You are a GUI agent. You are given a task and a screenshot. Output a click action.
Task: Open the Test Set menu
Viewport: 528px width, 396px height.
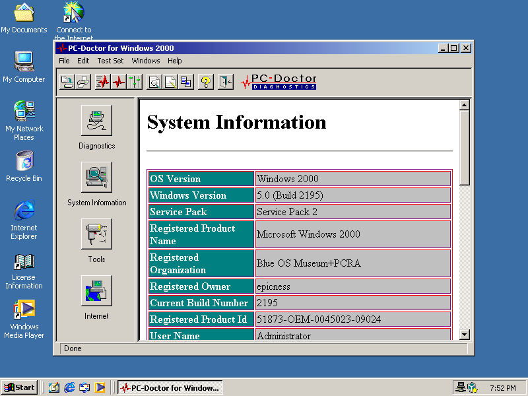point(110,61)
